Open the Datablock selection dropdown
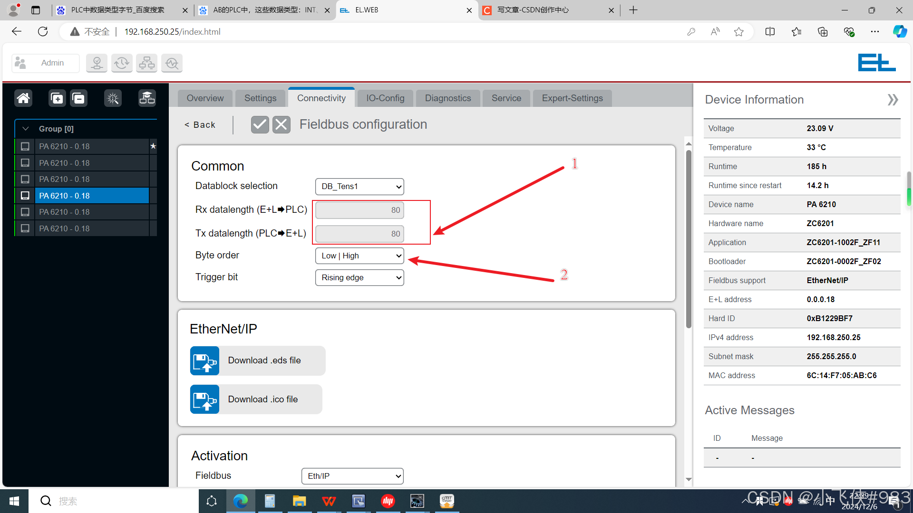Screen dimensions: 913x513 click(359, 186)
